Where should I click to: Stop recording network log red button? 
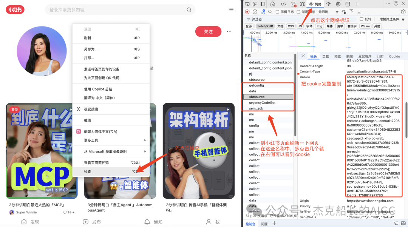click(x=247, y=12)
